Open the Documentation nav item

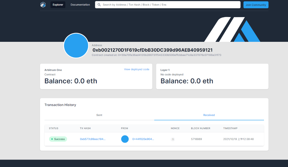[x=80, y=5]
